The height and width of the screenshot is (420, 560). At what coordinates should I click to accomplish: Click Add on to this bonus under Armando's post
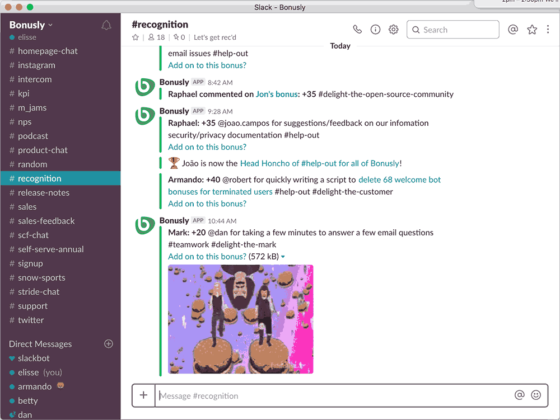pyautogui.click(x=207, y=204)
